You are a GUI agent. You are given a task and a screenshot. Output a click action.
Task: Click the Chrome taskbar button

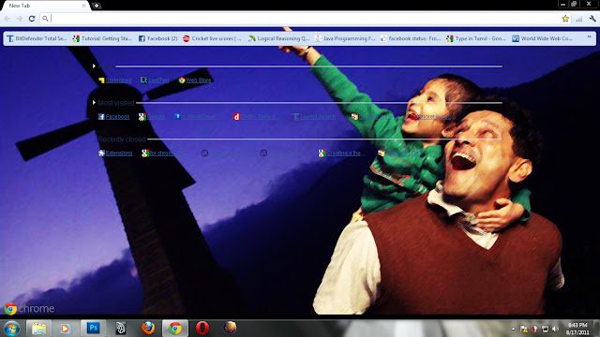(x=175, y=329)
